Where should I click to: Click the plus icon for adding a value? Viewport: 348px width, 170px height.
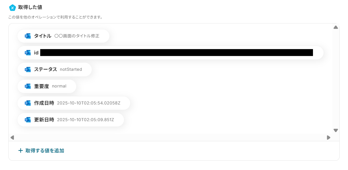[x=20, y=151]
